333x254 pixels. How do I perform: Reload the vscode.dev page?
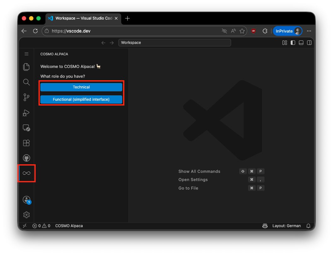pos(35,31)
